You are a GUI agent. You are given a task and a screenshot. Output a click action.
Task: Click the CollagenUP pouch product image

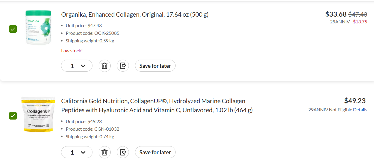tap(38, 114)
